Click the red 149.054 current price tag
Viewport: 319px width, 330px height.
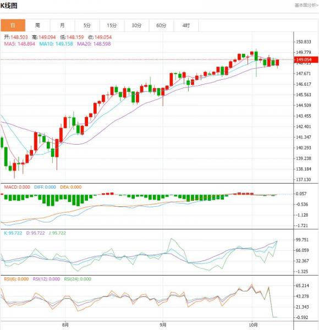[x=306, y=59]
